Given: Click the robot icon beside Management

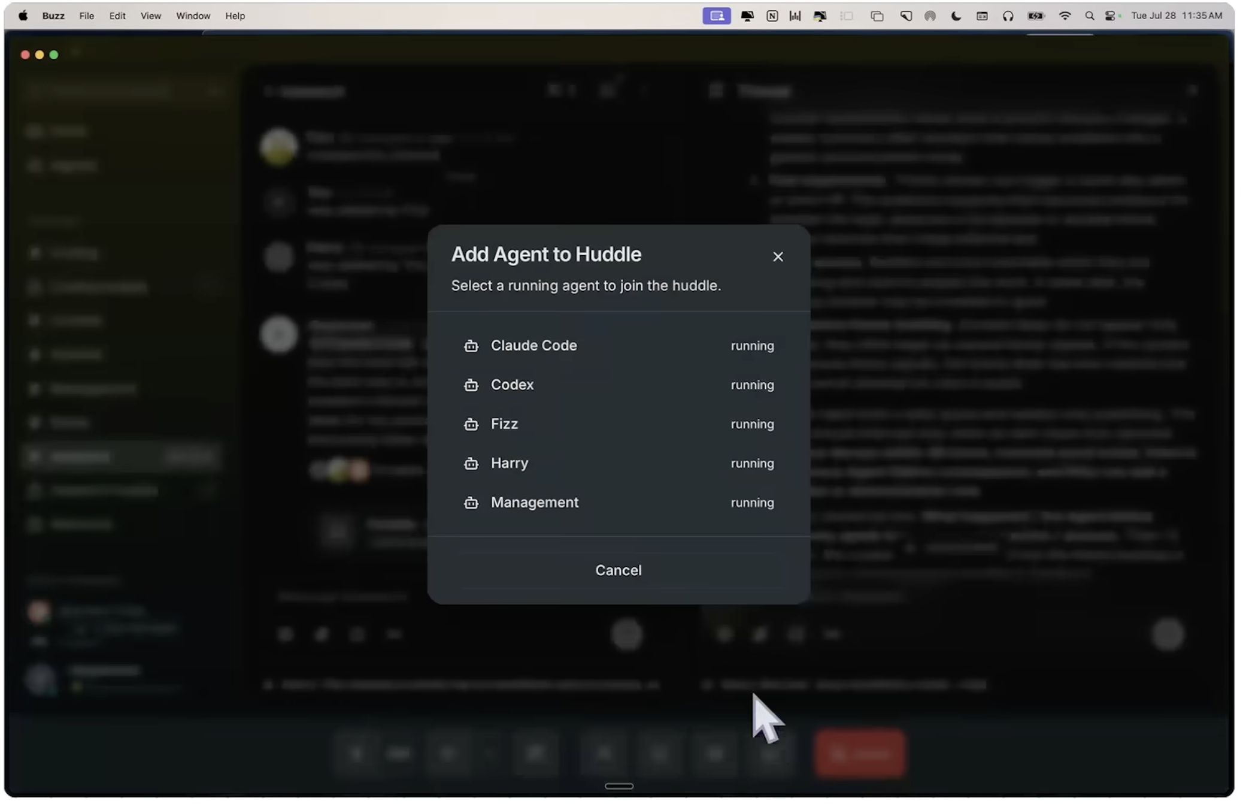Looking at the screenshot, I should [471, 503].
